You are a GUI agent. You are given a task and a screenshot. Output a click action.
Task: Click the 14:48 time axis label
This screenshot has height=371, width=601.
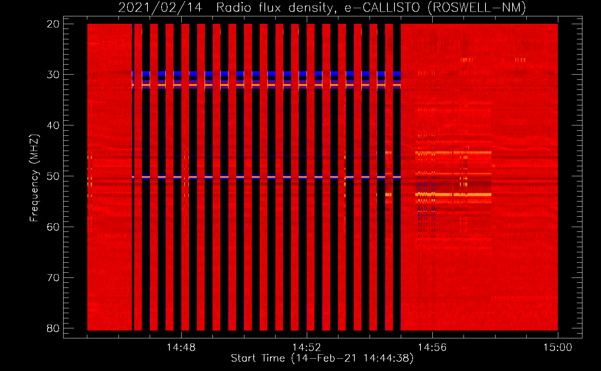pyautogui.click(x=181, y=348)
